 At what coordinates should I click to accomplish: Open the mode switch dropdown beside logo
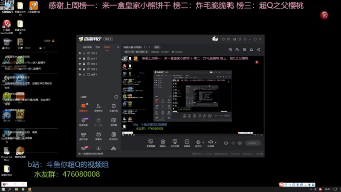[x=108, y=39]
